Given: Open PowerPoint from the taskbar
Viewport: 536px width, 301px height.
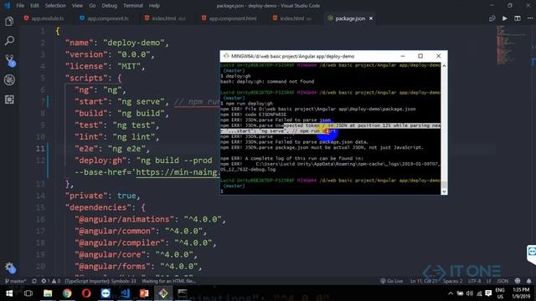Looking at the screenshot, I should pos(144,293).
